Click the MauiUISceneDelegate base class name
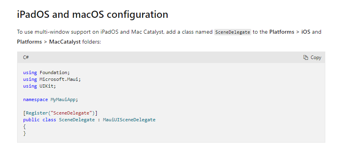This screenshot has width=346, height=149. pyautogui.click(x=129, y=120)
